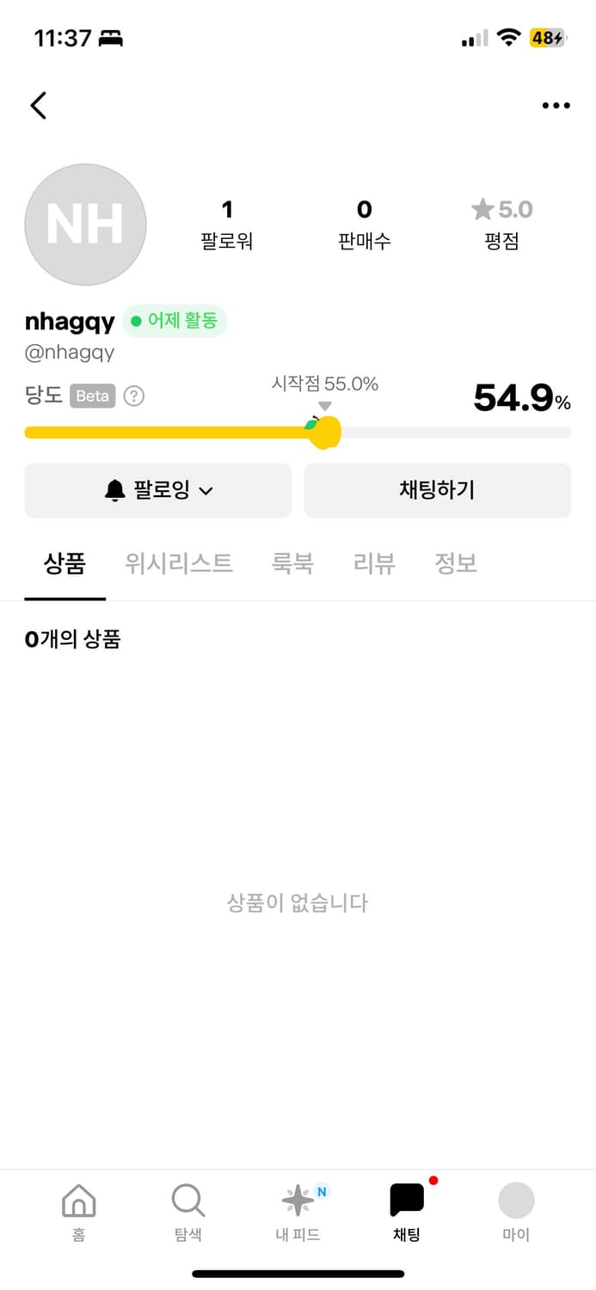Show the 정보 tab

click(x=456, y=563)
